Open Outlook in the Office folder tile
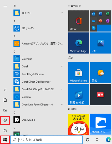112x144 pixels. pos(94,14)
